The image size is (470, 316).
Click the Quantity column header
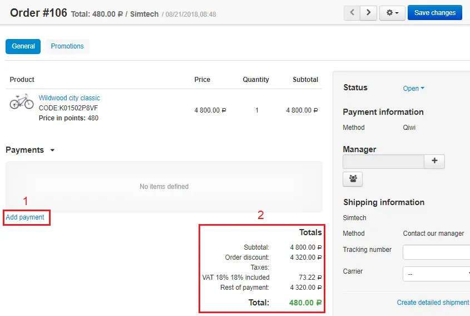pyautogui.click(x=256, y=80)
